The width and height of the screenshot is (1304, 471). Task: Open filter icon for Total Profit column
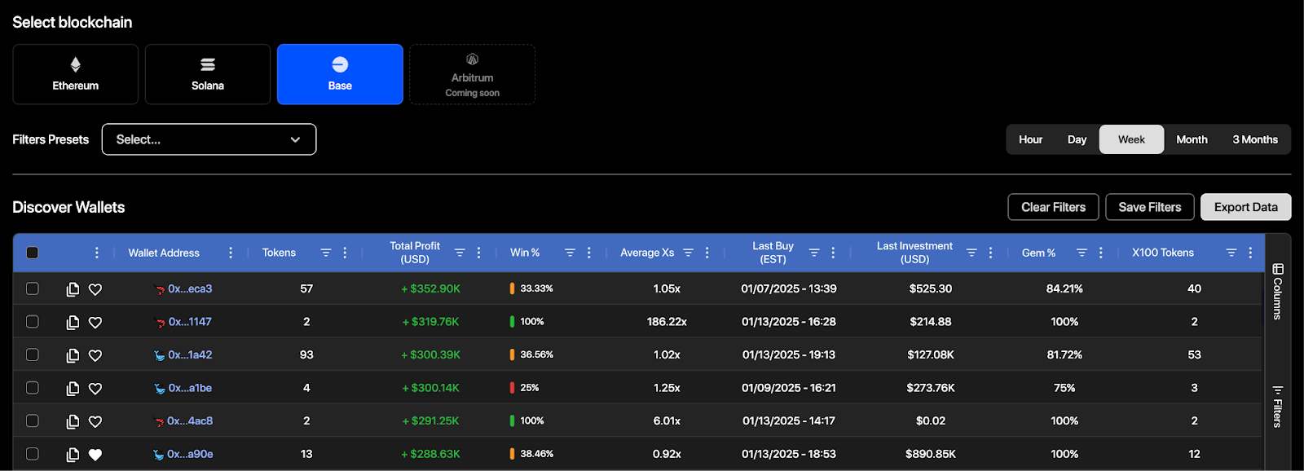tap(460, 253)
